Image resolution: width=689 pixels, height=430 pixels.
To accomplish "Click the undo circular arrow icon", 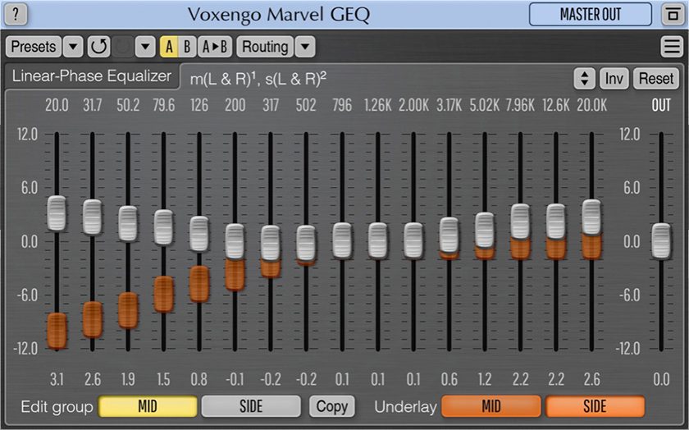I will tap(99, 47).
